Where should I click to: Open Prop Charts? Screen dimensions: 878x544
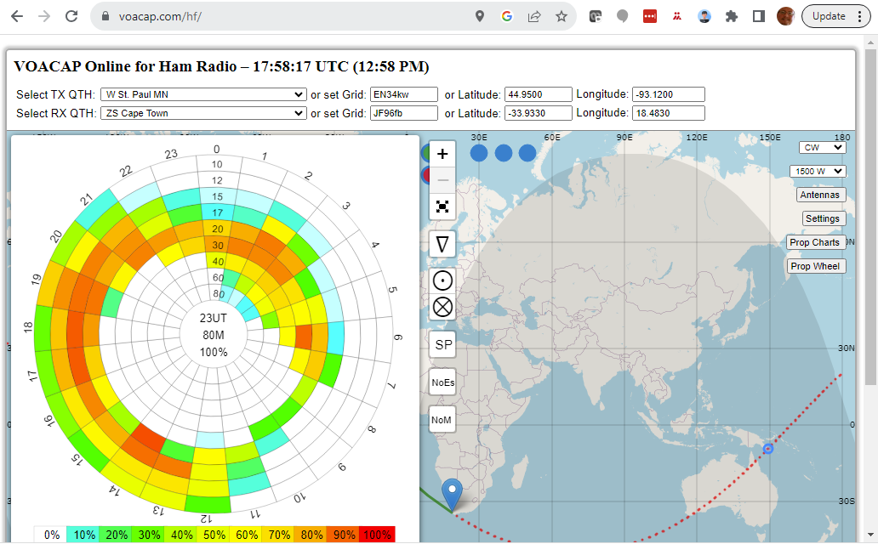click(x=815, y=242)
